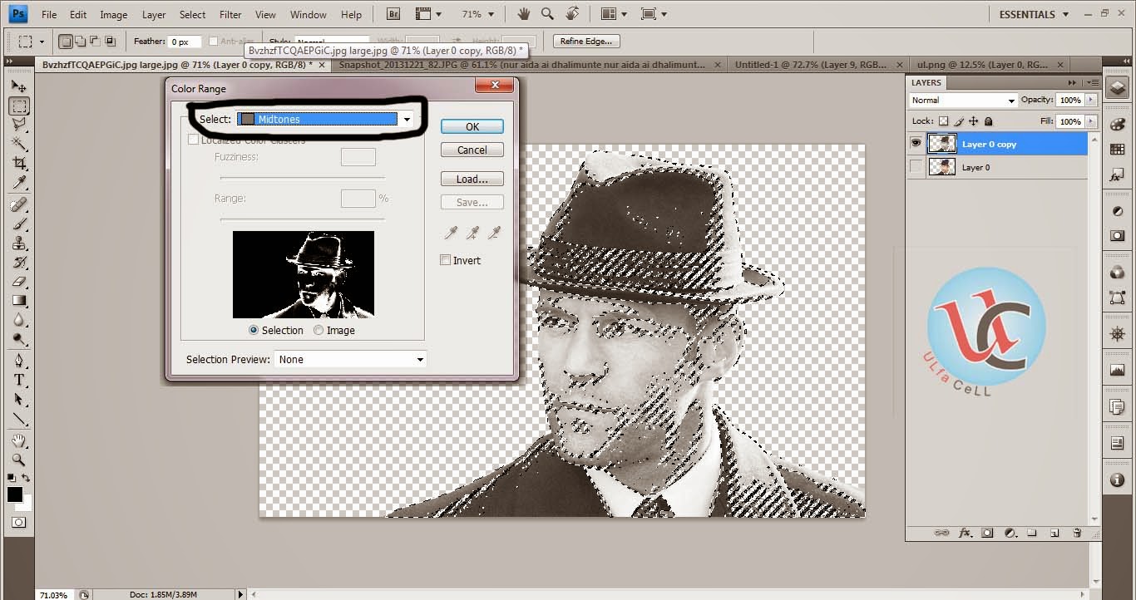Select the Healing Brush tool
Screen dimensions: 1136x600
point(18,204)
